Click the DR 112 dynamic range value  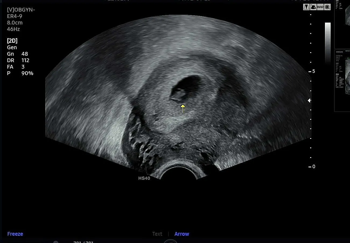coord(18,60)
